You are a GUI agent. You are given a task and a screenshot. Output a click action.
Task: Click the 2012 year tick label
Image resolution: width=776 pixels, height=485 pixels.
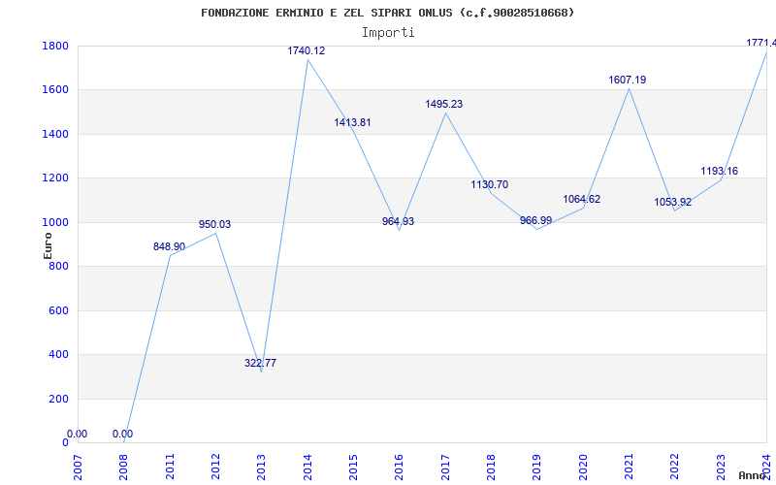[215, 467]
